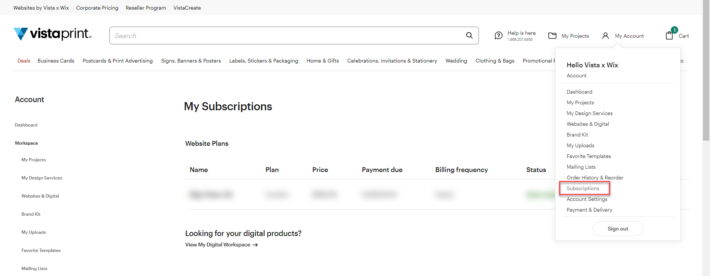This screenshot has width=710, height=276.
Task: Select Brand Kit in left sidebar
Action: tap(31, 214)
